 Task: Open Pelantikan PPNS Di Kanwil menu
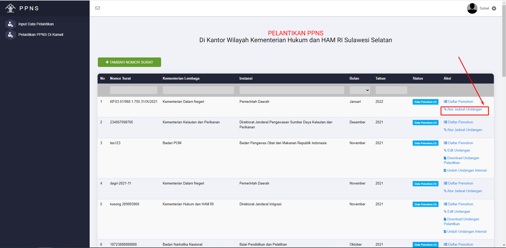[x=41, y=35]
